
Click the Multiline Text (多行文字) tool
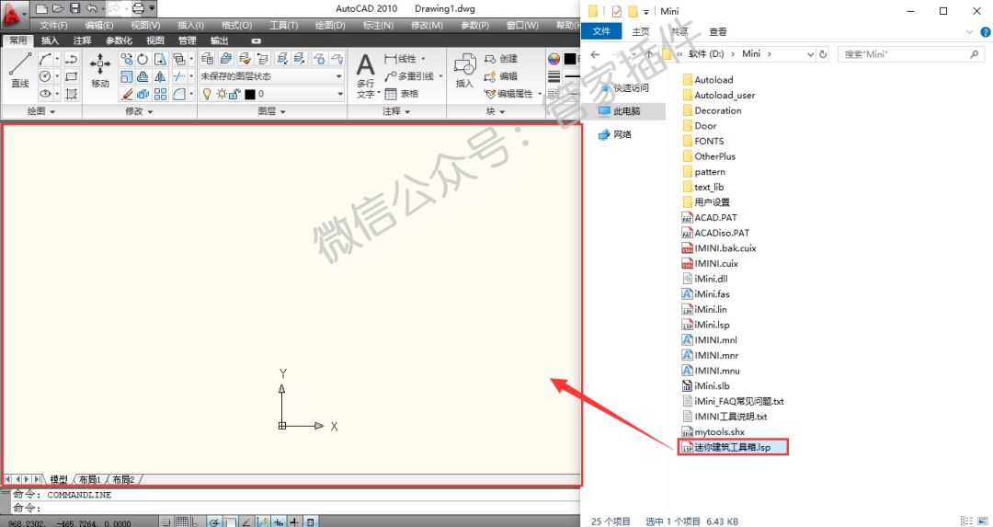(365, 75)
